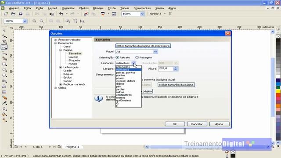
Task: Collapse the Documento tree node
Action: coord(55,43)
